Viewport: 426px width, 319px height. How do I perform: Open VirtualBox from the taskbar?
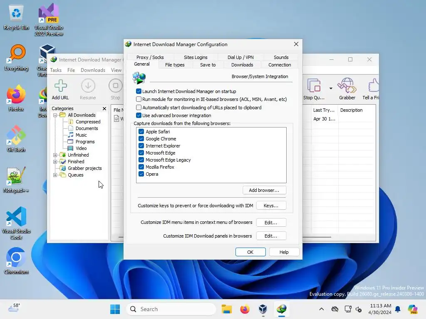(263, 309)
